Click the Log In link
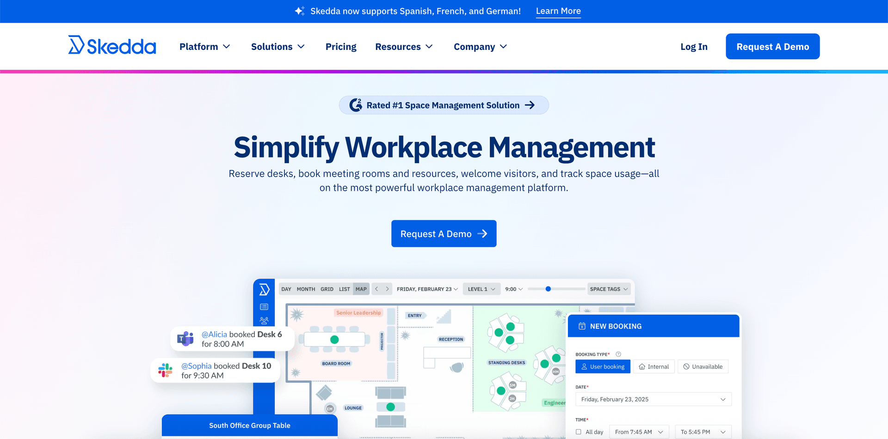The image size is (888, 439). pos(694,47)
